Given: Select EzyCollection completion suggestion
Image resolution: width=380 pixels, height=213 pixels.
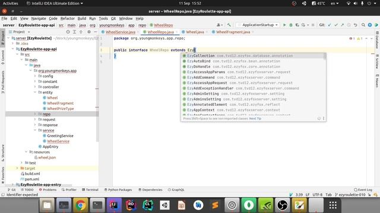Looking at the screenshot, I should [252, 56].
